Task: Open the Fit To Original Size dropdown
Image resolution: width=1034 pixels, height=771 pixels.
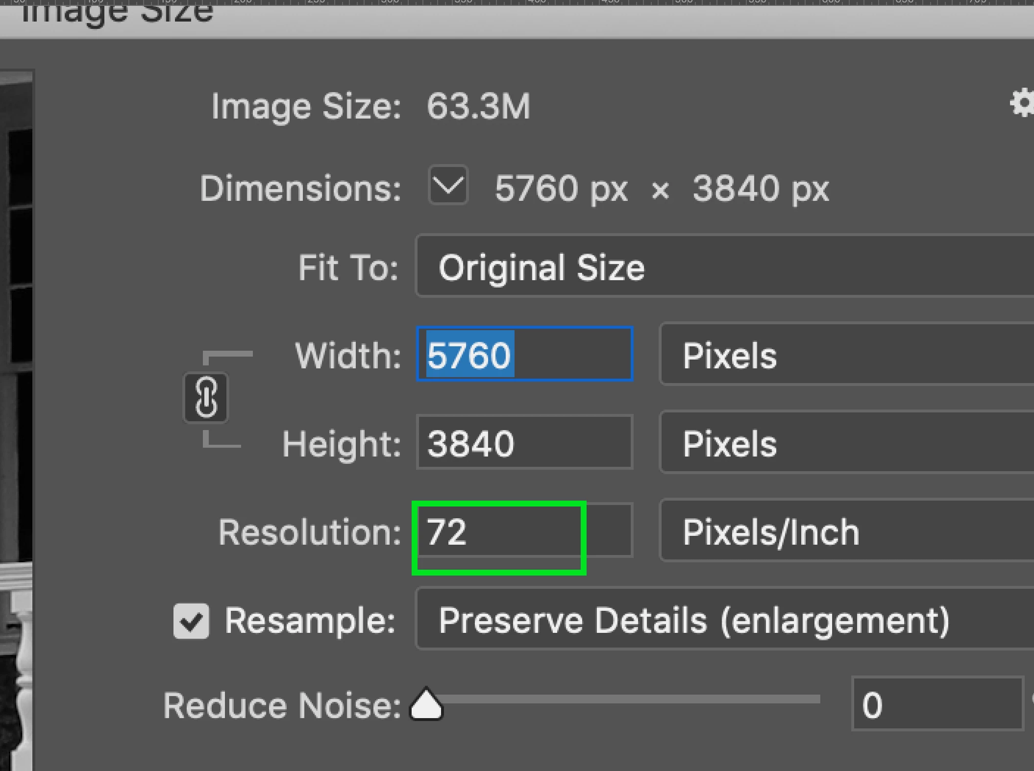Action: pyautogui.click(x=724, y=267)
